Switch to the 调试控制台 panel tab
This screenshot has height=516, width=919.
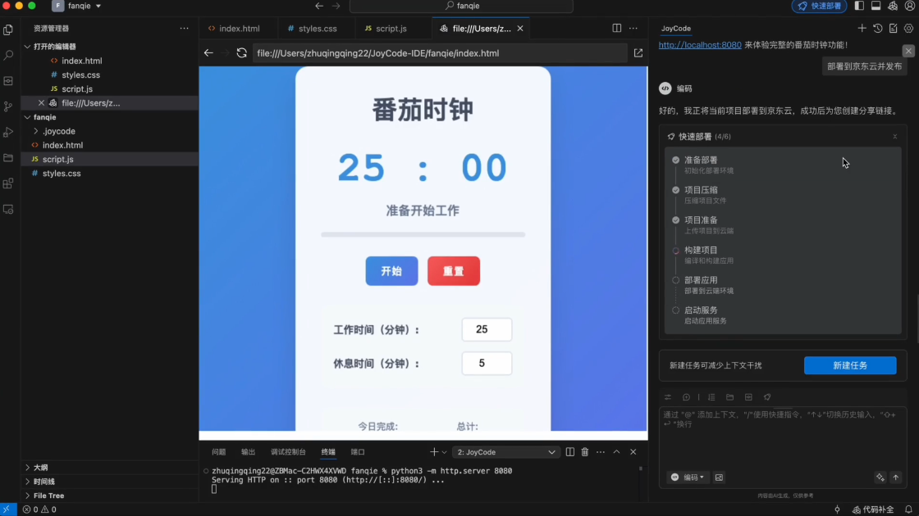[x=288, y=451]
